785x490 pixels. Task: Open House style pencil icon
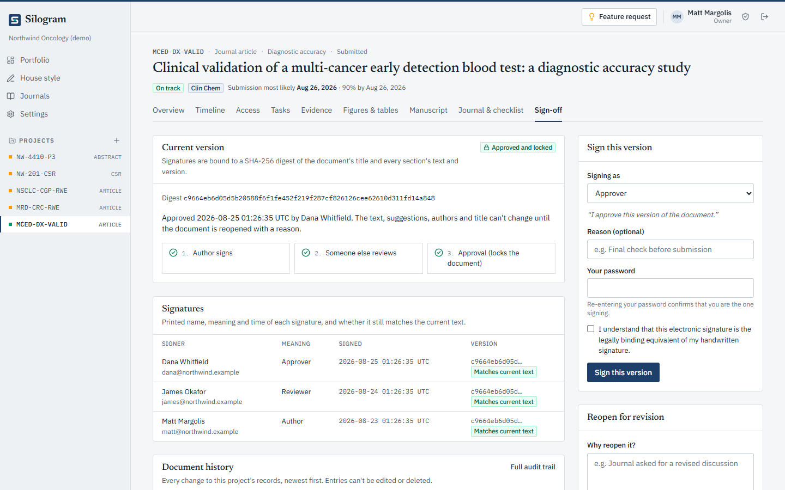[x=10, y=78]
